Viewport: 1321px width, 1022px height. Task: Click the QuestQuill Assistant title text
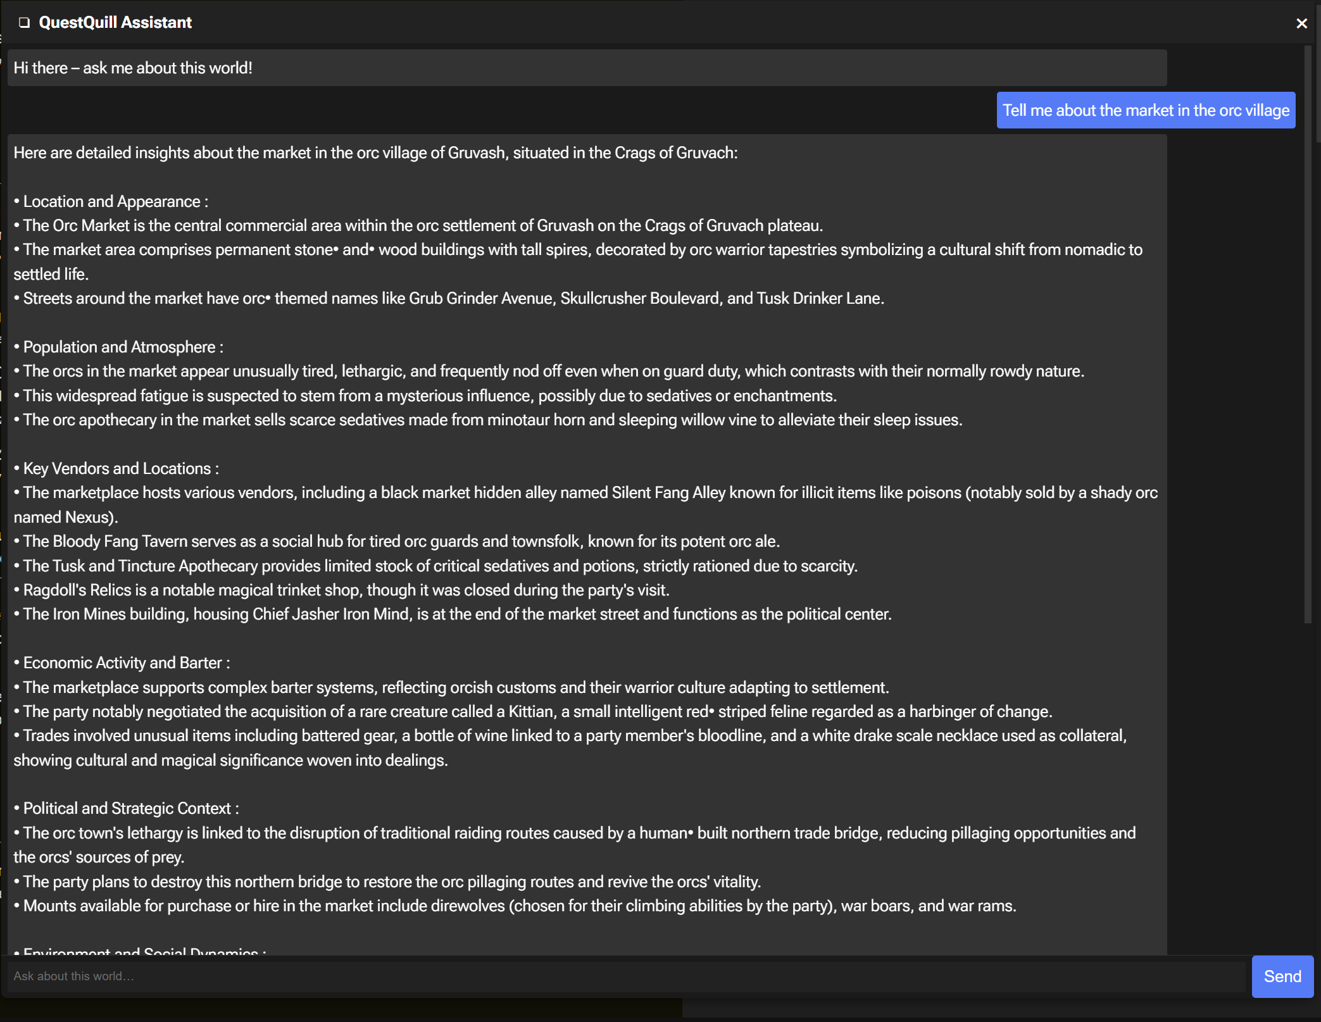point(115,23)
